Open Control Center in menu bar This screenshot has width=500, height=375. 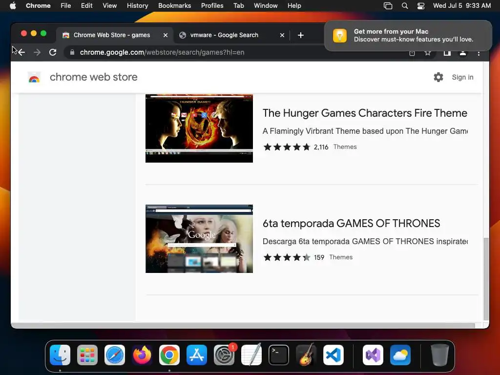421,6
